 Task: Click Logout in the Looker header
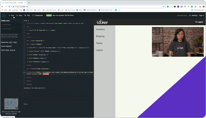click(x=199, y=22)
